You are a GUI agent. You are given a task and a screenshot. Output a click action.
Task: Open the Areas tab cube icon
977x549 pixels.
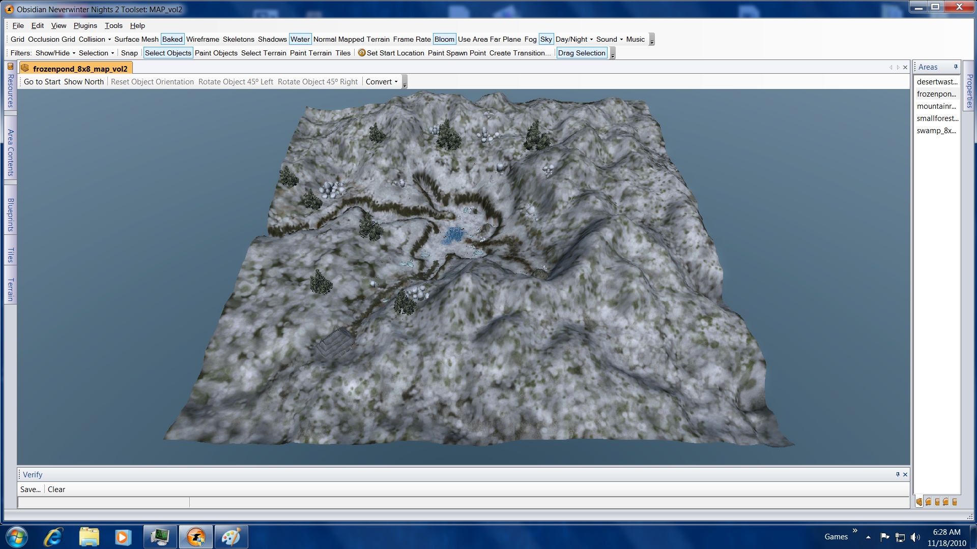[919, 502]
